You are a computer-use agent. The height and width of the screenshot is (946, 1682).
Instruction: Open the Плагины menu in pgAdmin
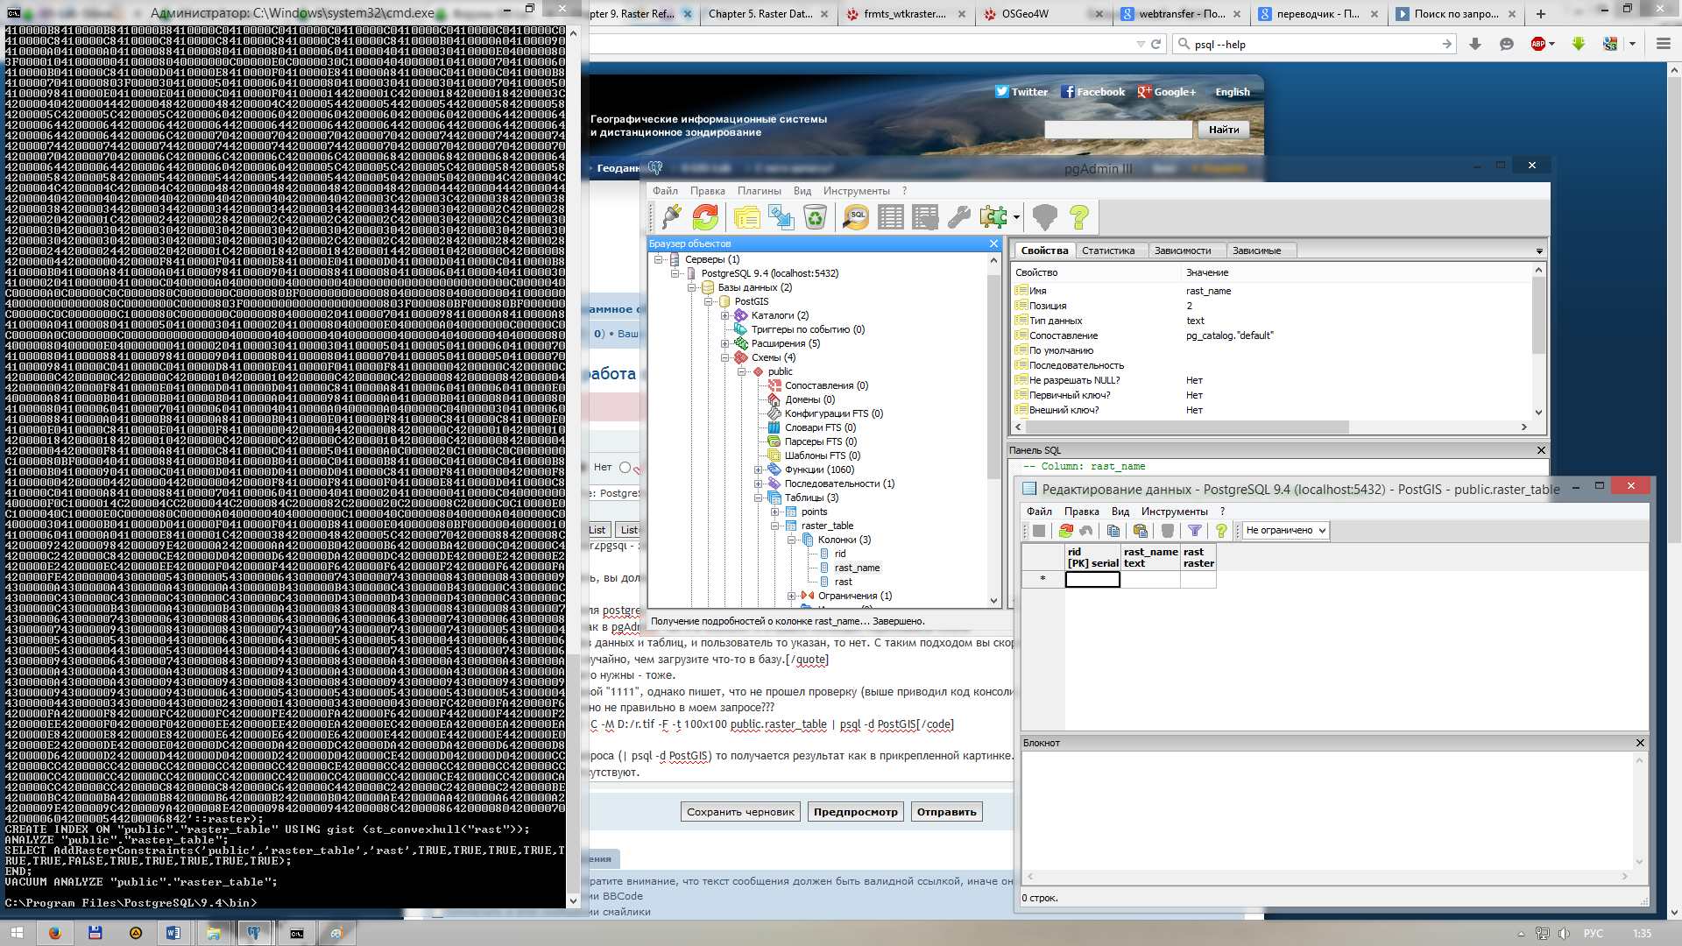click(759, 191)
